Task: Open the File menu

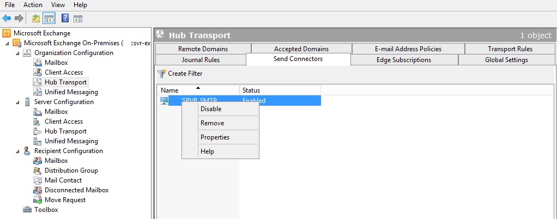Action: coord(10,5)
